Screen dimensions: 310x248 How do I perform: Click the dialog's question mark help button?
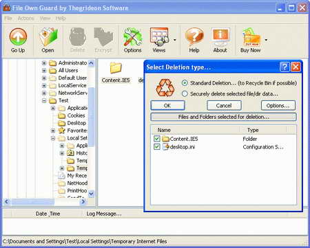(x=285, y=67)
